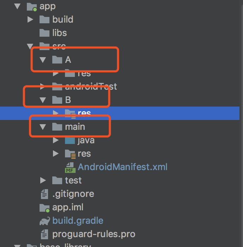This screenshot has height=247, width=243.
Task: Click the .gitignore file icon
Action: [45, 194]
